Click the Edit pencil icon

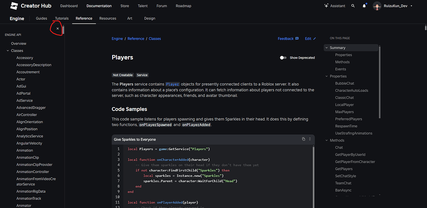pos(314,38)
